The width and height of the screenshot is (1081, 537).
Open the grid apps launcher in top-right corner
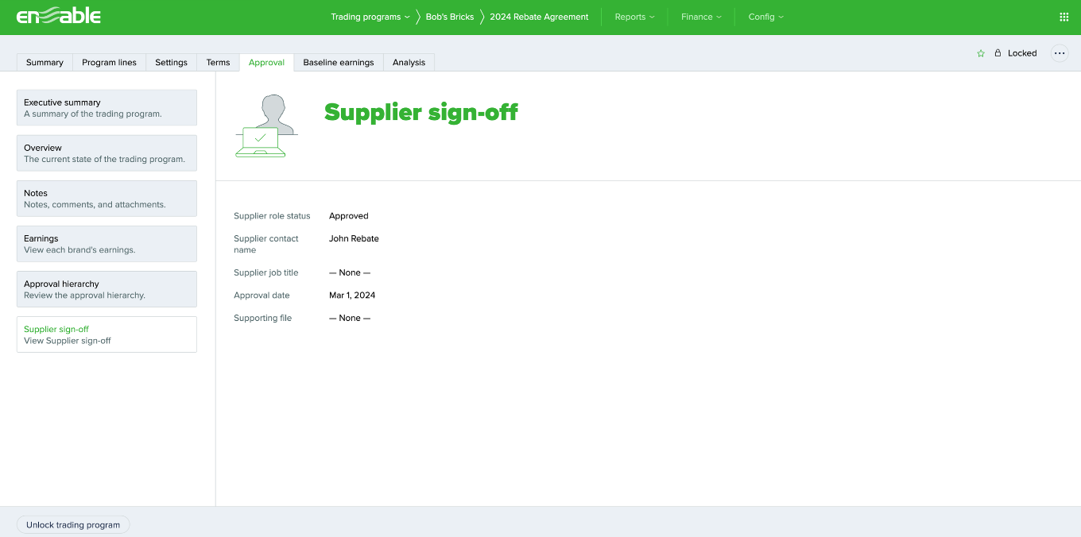[1063, 17]
